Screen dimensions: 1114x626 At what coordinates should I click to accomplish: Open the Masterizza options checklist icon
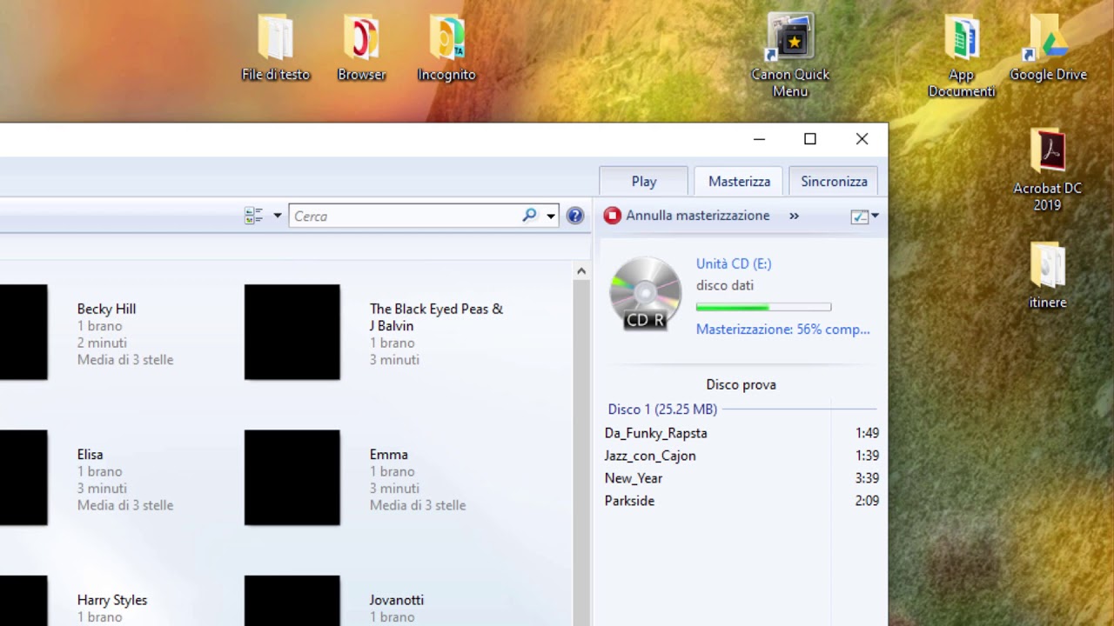[x=859, y=216]
